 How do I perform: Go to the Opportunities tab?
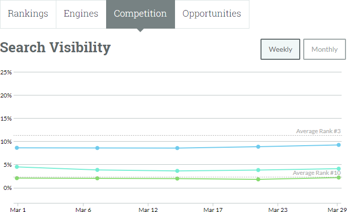(x=212, y=14)
